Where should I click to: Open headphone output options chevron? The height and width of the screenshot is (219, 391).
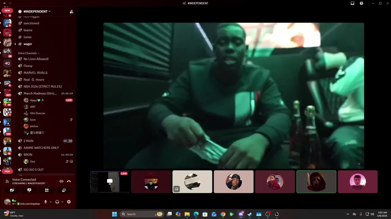point(62,202)
